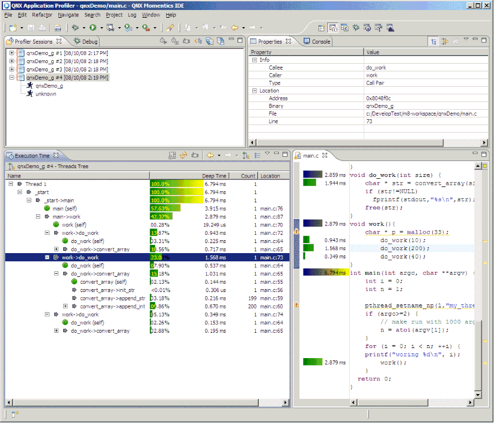
Task: Select the unknown entry under qnxDemo_g #4
Action: click(47, 93)
